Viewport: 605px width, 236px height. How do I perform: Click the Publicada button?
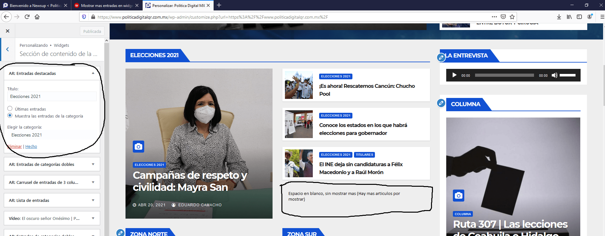tap(92, 31)
